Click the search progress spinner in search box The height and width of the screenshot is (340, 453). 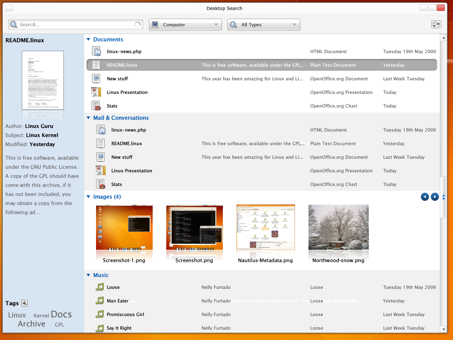coord(138,24)
